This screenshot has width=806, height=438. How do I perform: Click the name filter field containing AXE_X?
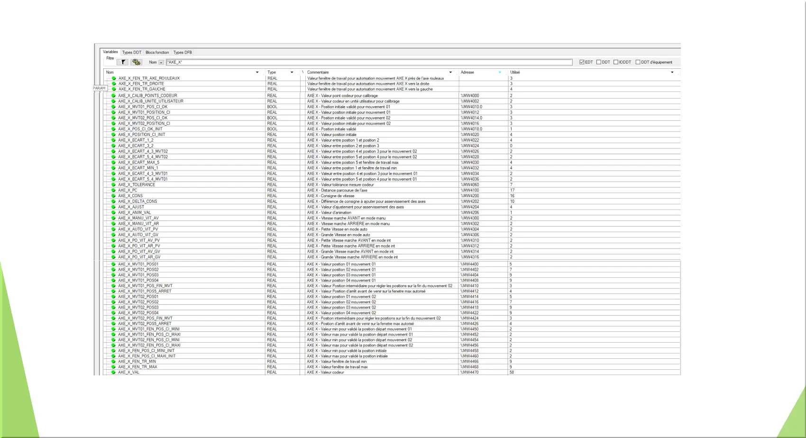pyautogui.click(x=369, y=62)
